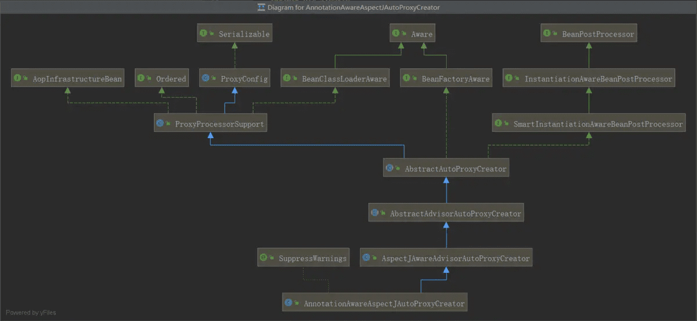The height and width of the screenshot is (321, 697).
Task: Click the interface icon of BeanFactoryAware
Action: click(x=408, y=78)
